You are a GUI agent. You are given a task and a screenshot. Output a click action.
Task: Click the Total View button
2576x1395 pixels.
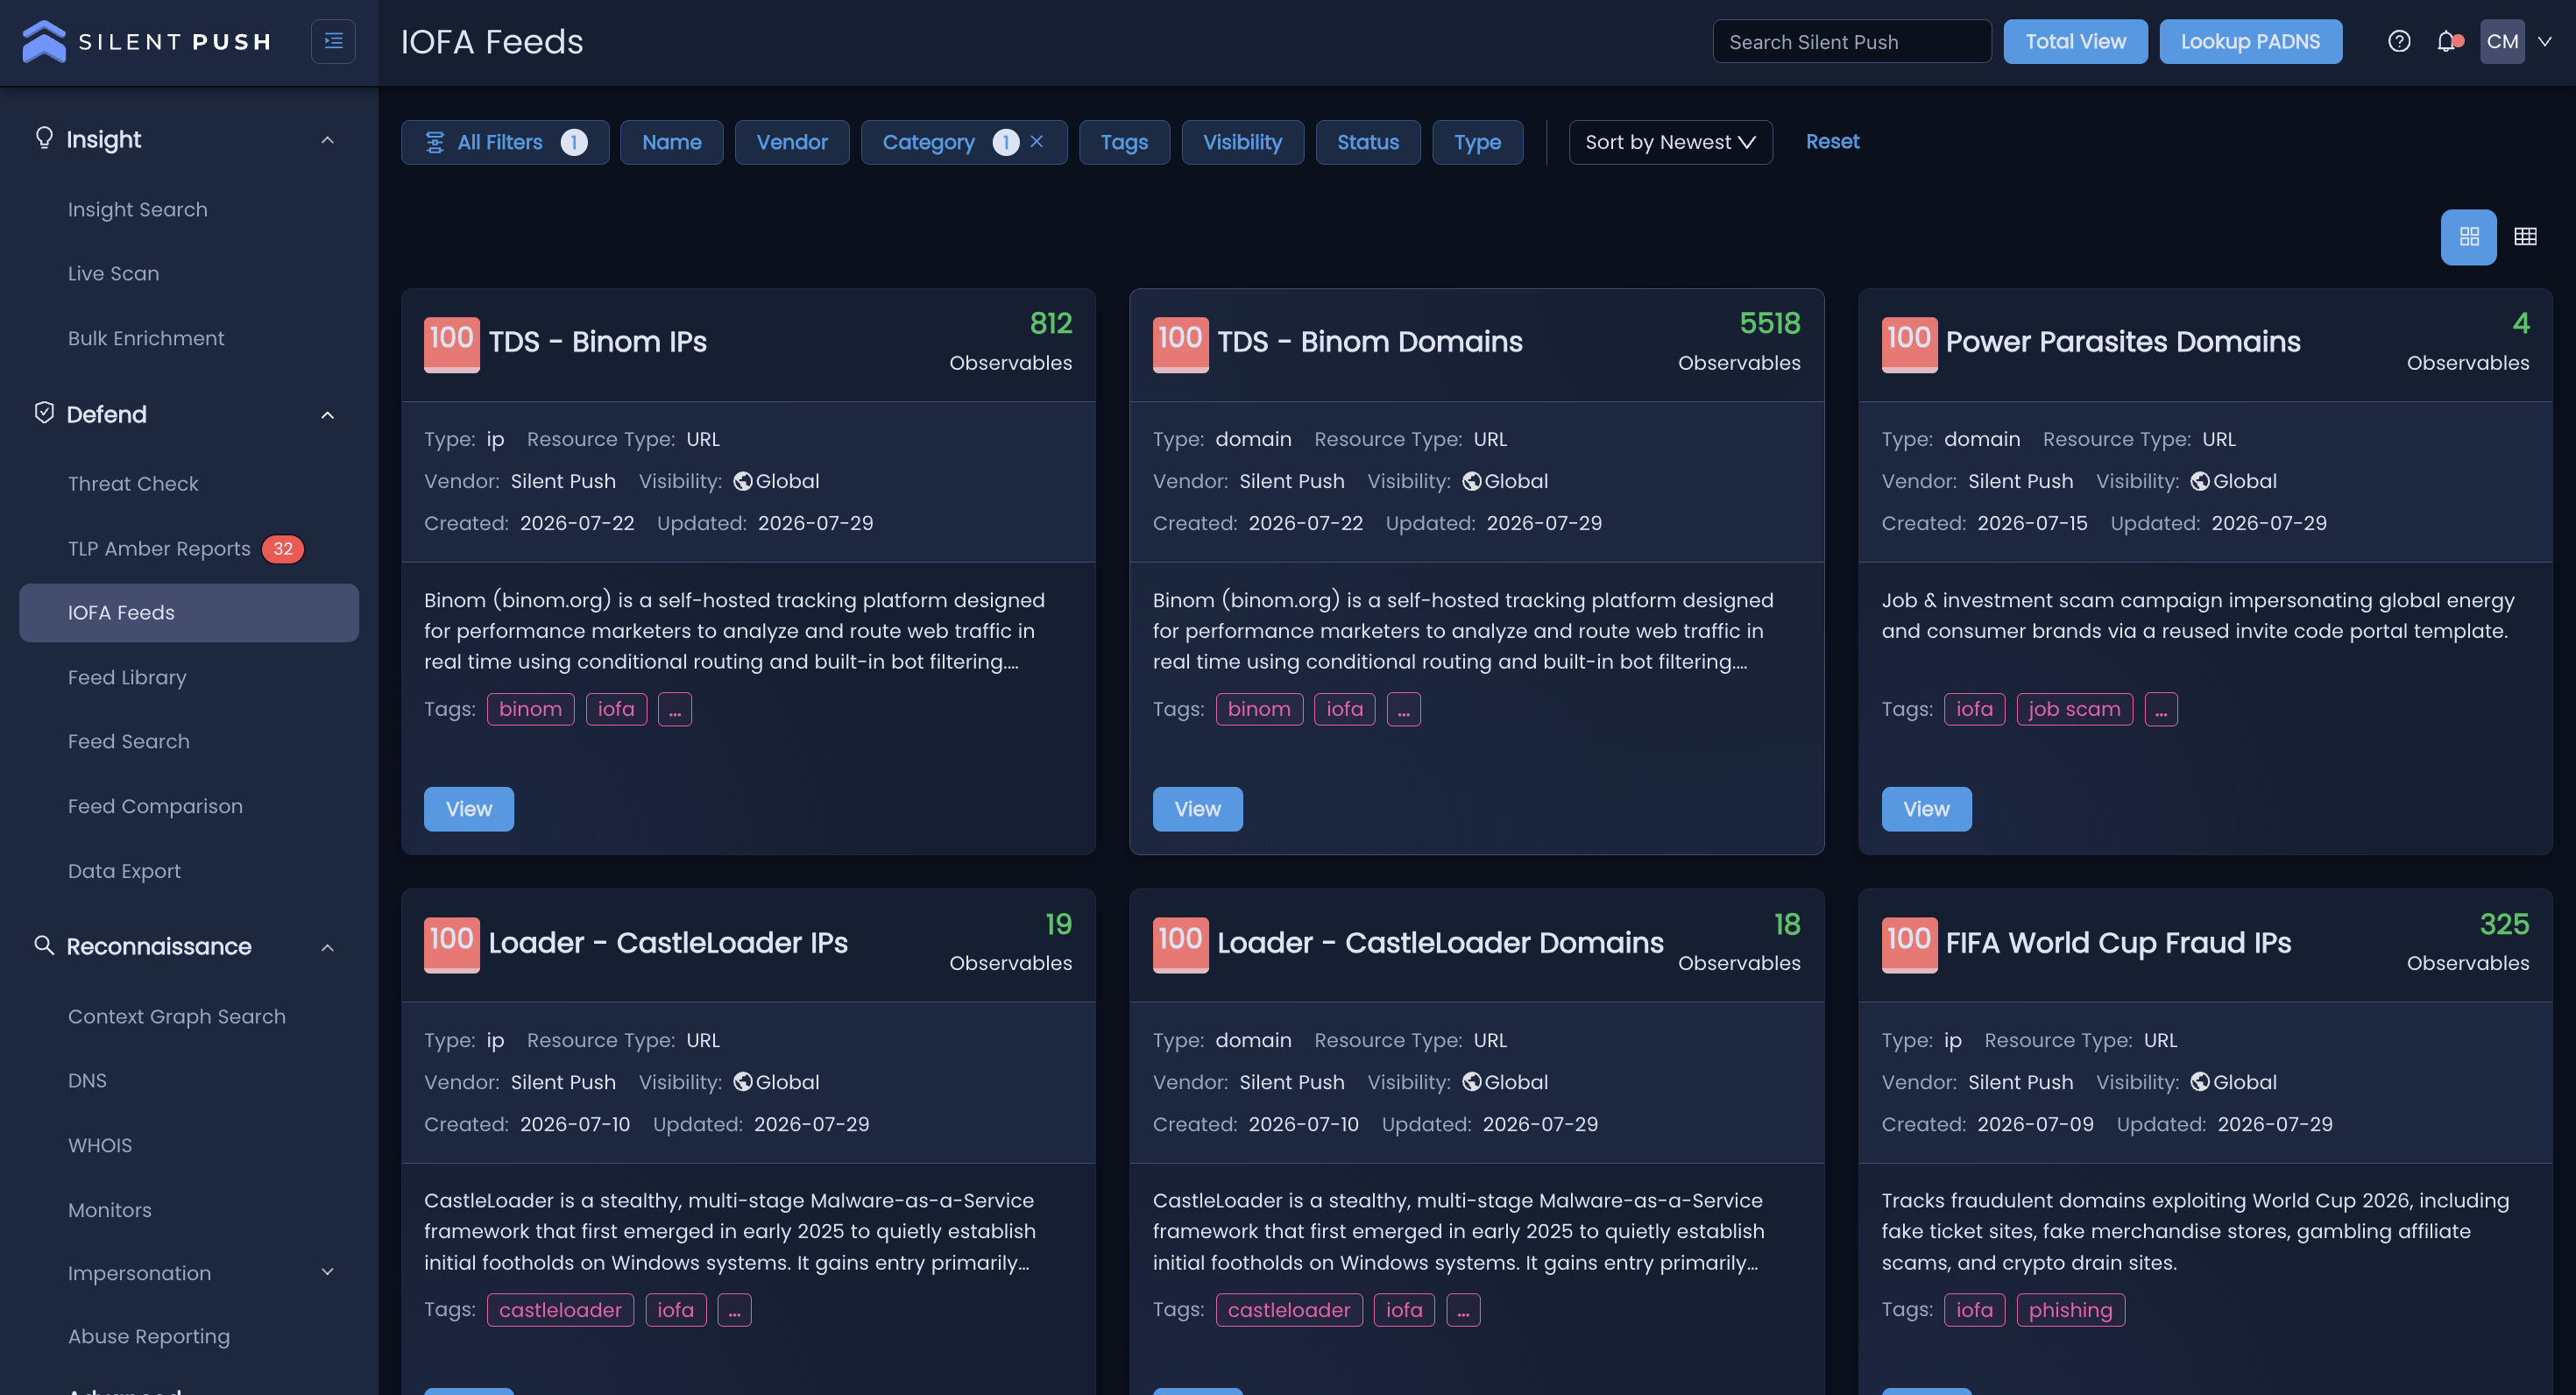[2075, 42]
